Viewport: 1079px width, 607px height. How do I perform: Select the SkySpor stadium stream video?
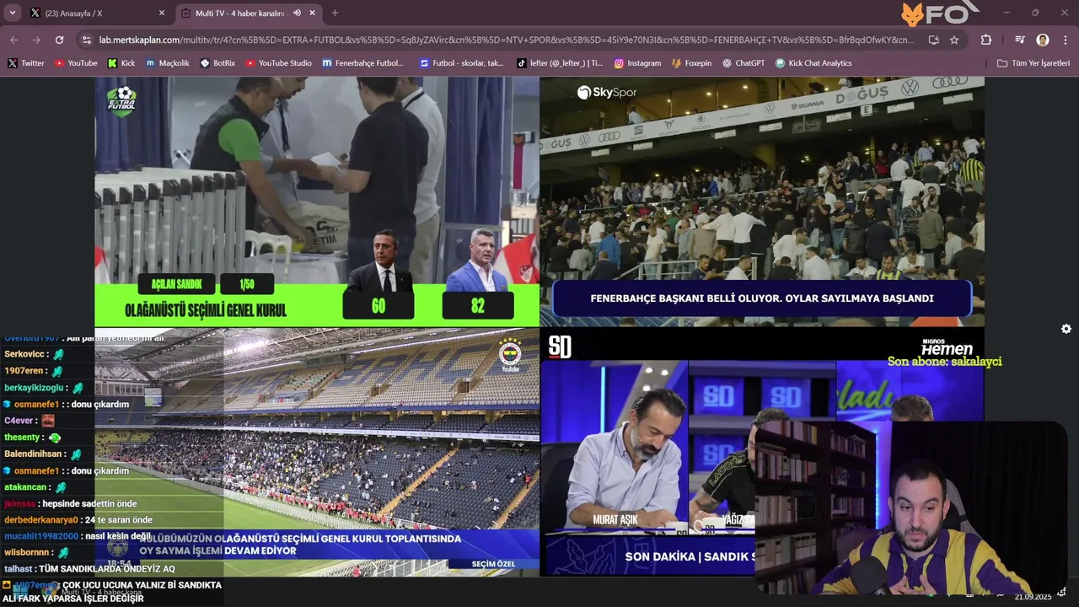[x=762, y=201]
